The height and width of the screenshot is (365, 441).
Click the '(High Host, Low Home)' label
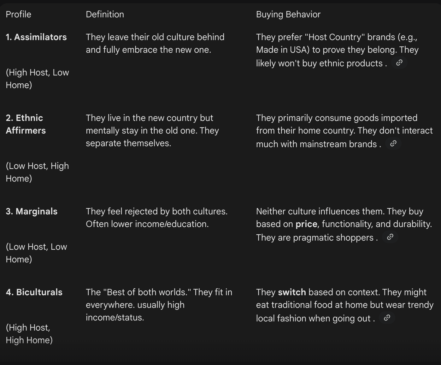coord(37,79)
